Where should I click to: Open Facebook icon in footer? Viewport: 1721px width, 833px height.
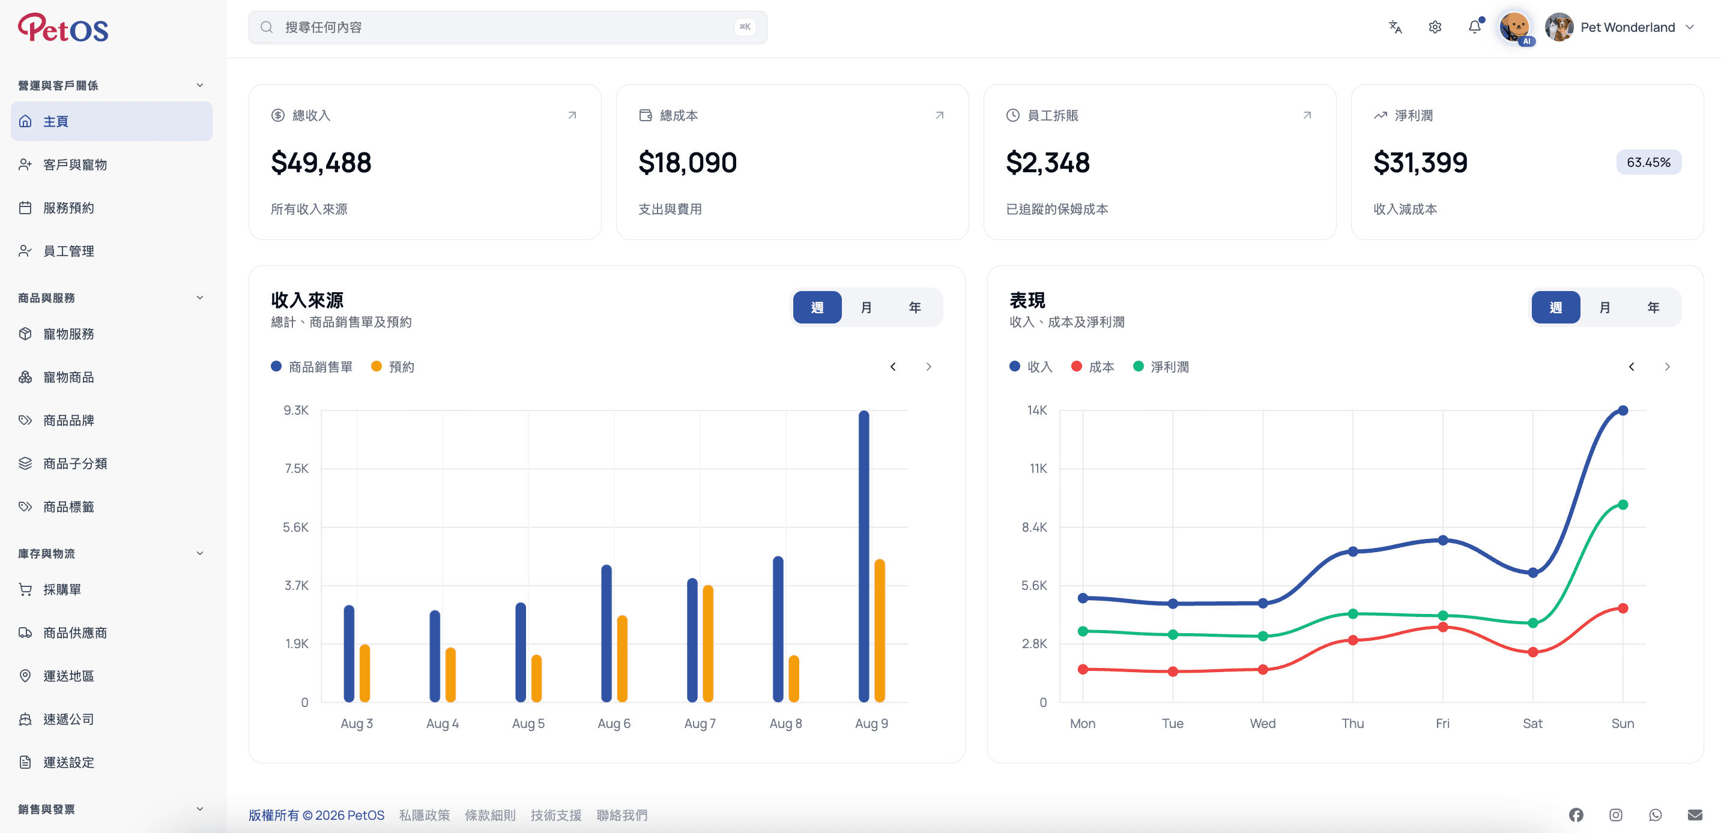[x=1576, y=815]
